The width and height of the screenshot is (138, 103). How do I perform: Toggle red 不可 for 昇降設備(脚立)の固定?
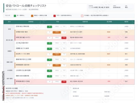pyautogui.click(x=64, y=82)
